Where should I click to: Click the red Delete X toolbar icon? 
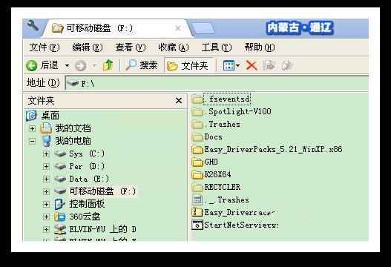[252, 66]
